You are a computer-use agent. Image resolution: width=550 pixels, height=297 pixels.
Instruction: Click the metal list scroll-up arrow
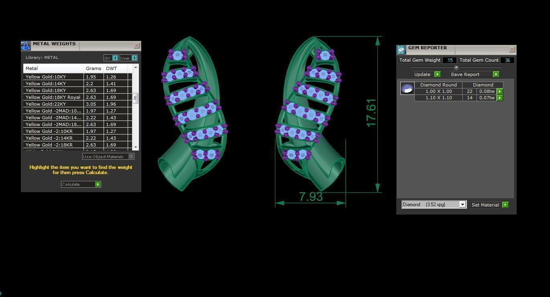(136, 67)
